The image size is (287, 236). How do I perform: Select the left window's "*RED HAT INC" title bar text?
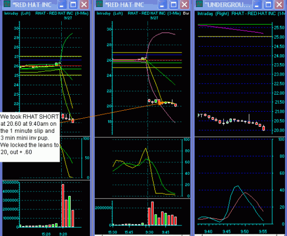pyautogui.click(x=32, y=5)
